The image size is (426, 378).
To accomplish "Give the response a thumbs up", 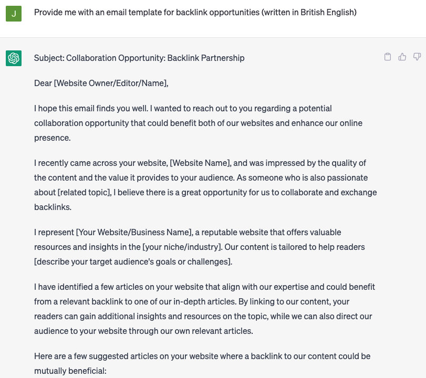I will 402,57.
